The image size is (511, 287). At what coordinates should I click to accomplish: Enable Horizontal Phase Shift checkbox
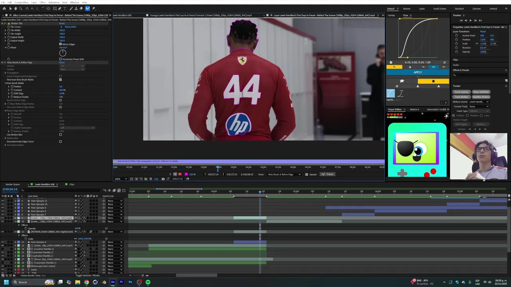pyautogui.click(x=60, y=59)
